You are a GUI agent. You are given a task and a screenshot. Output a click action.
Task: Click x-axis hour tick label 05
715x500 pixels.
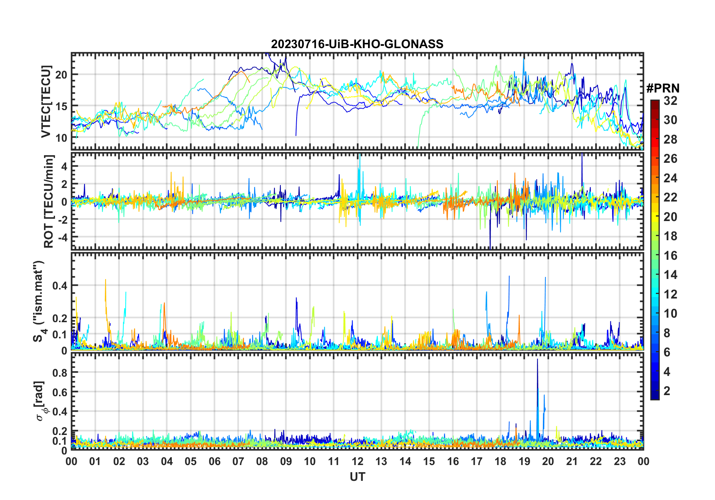(191, 461)
